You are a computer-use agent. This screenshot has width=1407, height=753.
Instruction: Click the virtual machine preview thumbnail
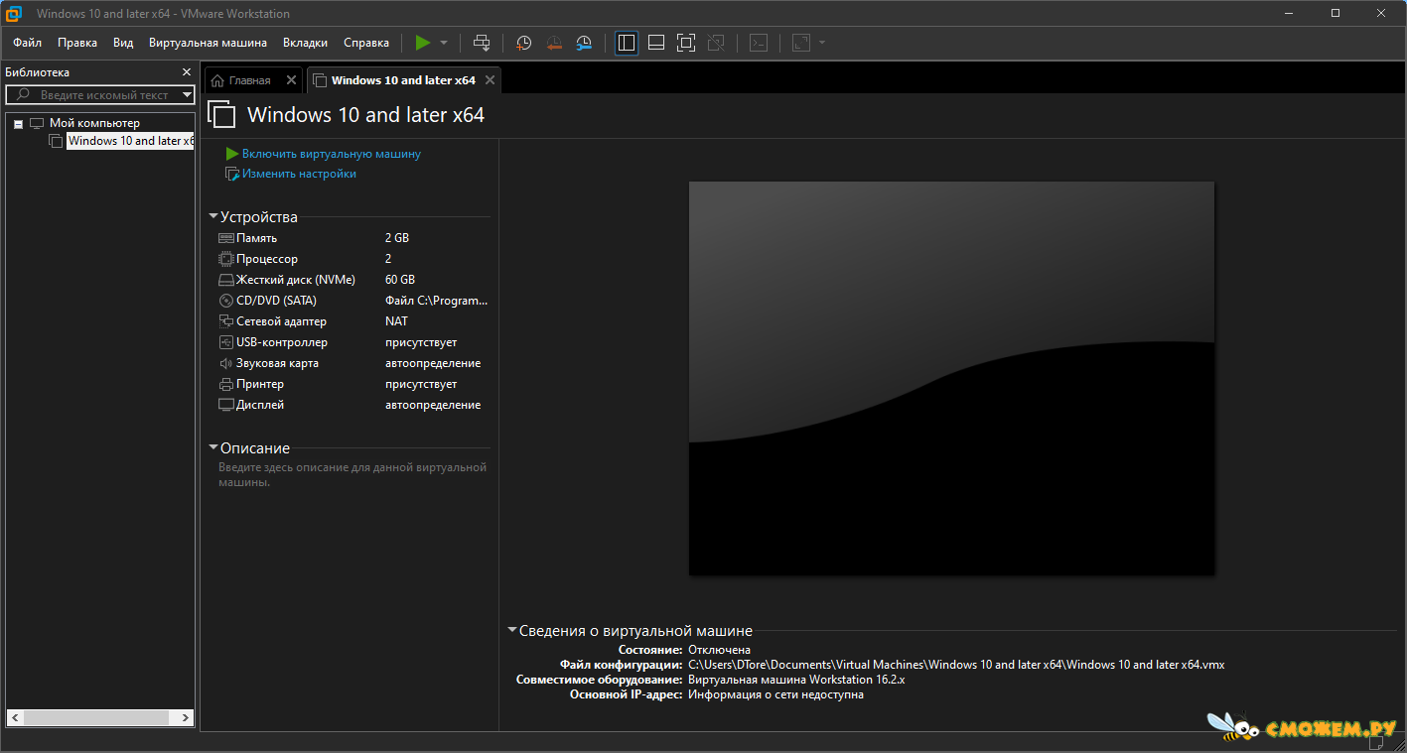tap(951, 378)
